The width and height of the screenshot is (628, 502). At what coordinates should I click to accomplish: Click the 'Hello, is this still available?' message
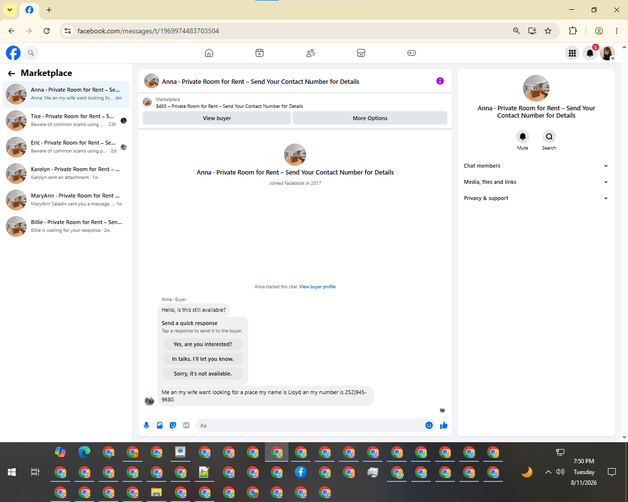(194, 310)
